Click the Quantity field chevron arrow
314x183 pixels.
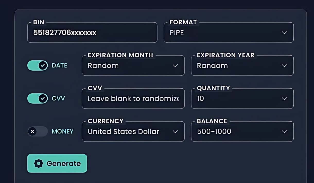[284, 99]
